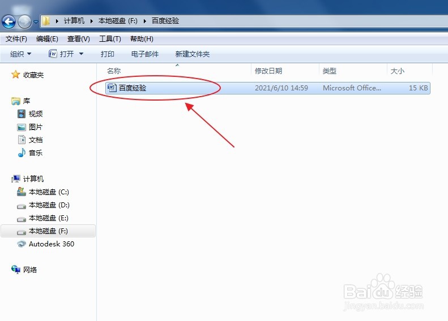Viewport: 448px width, 321px height.
Task: Click the drive icon for (E:)
Action: 22,219
